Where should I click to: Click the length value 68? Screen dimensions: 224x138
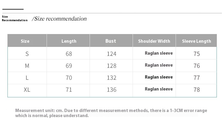pos(69,54)
